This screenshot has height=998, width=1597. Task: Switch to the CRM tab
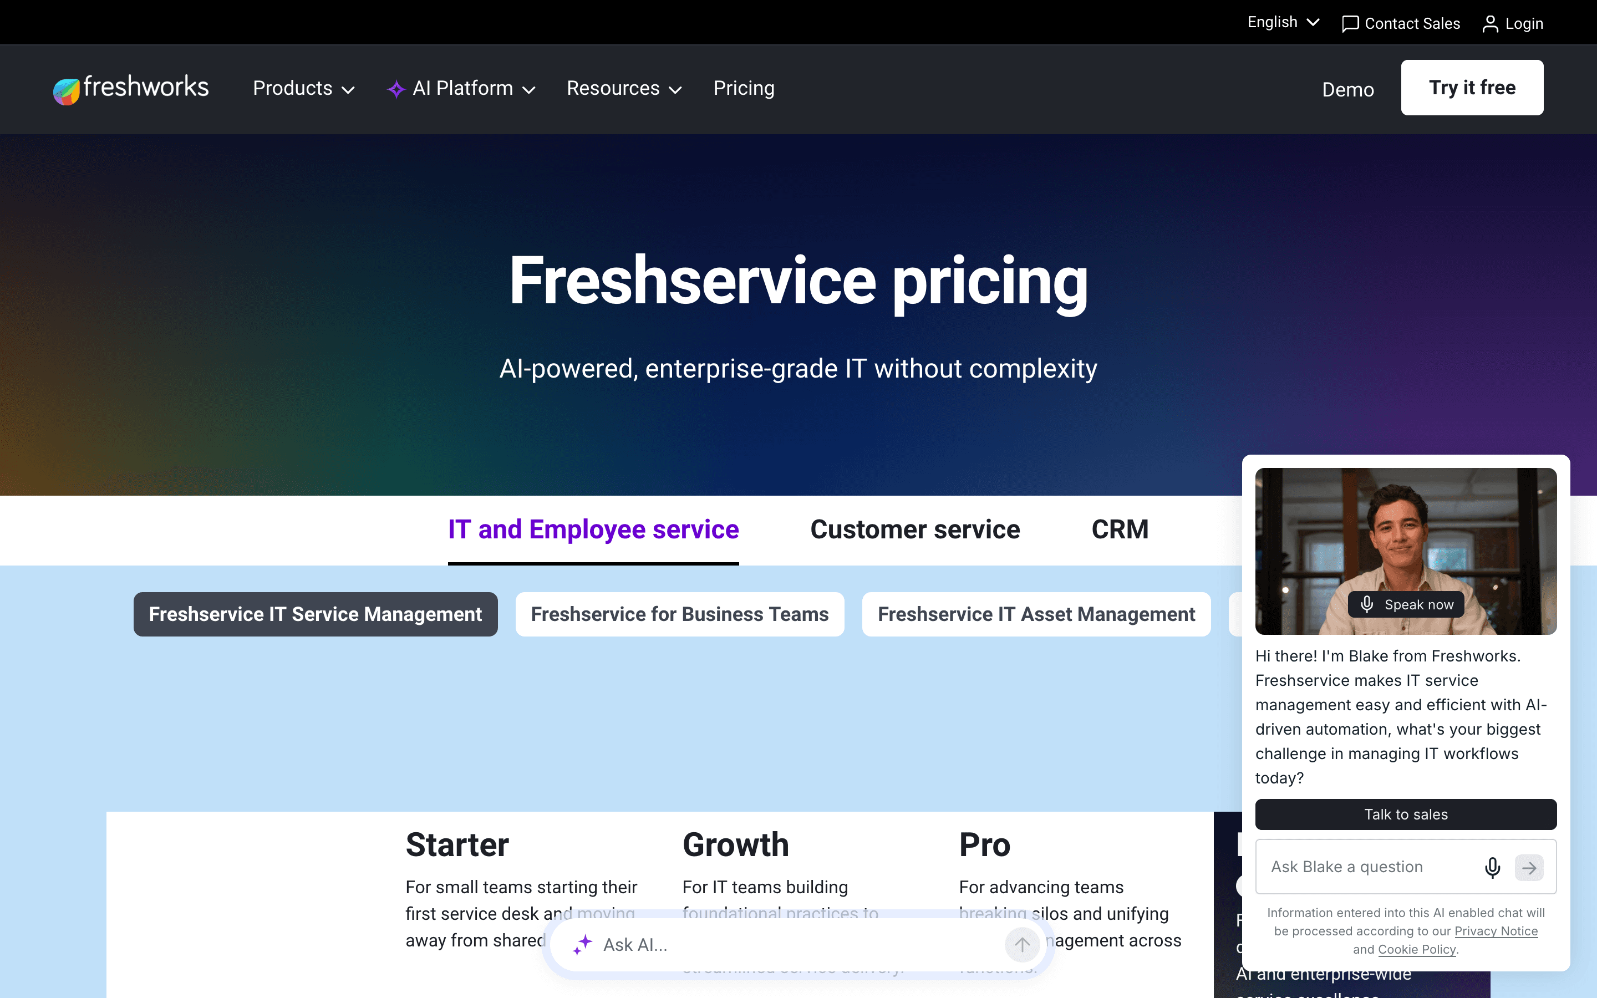pyautogui.click(x=1120, y=530)
